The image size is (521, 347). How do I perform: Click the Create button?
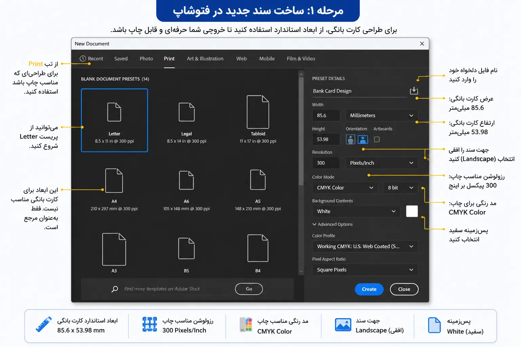coord(369,289)
